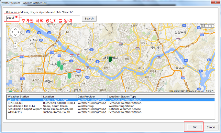Click the Google logo on the map
This screenshot has width=221, height=133.
[x=13, y=89]
